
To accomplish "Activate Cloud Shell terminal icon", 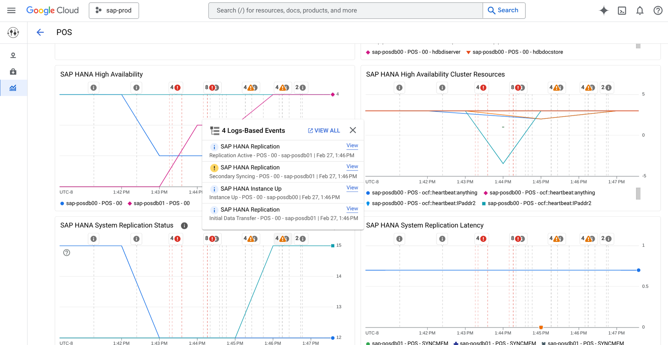I will click(622, 10).
